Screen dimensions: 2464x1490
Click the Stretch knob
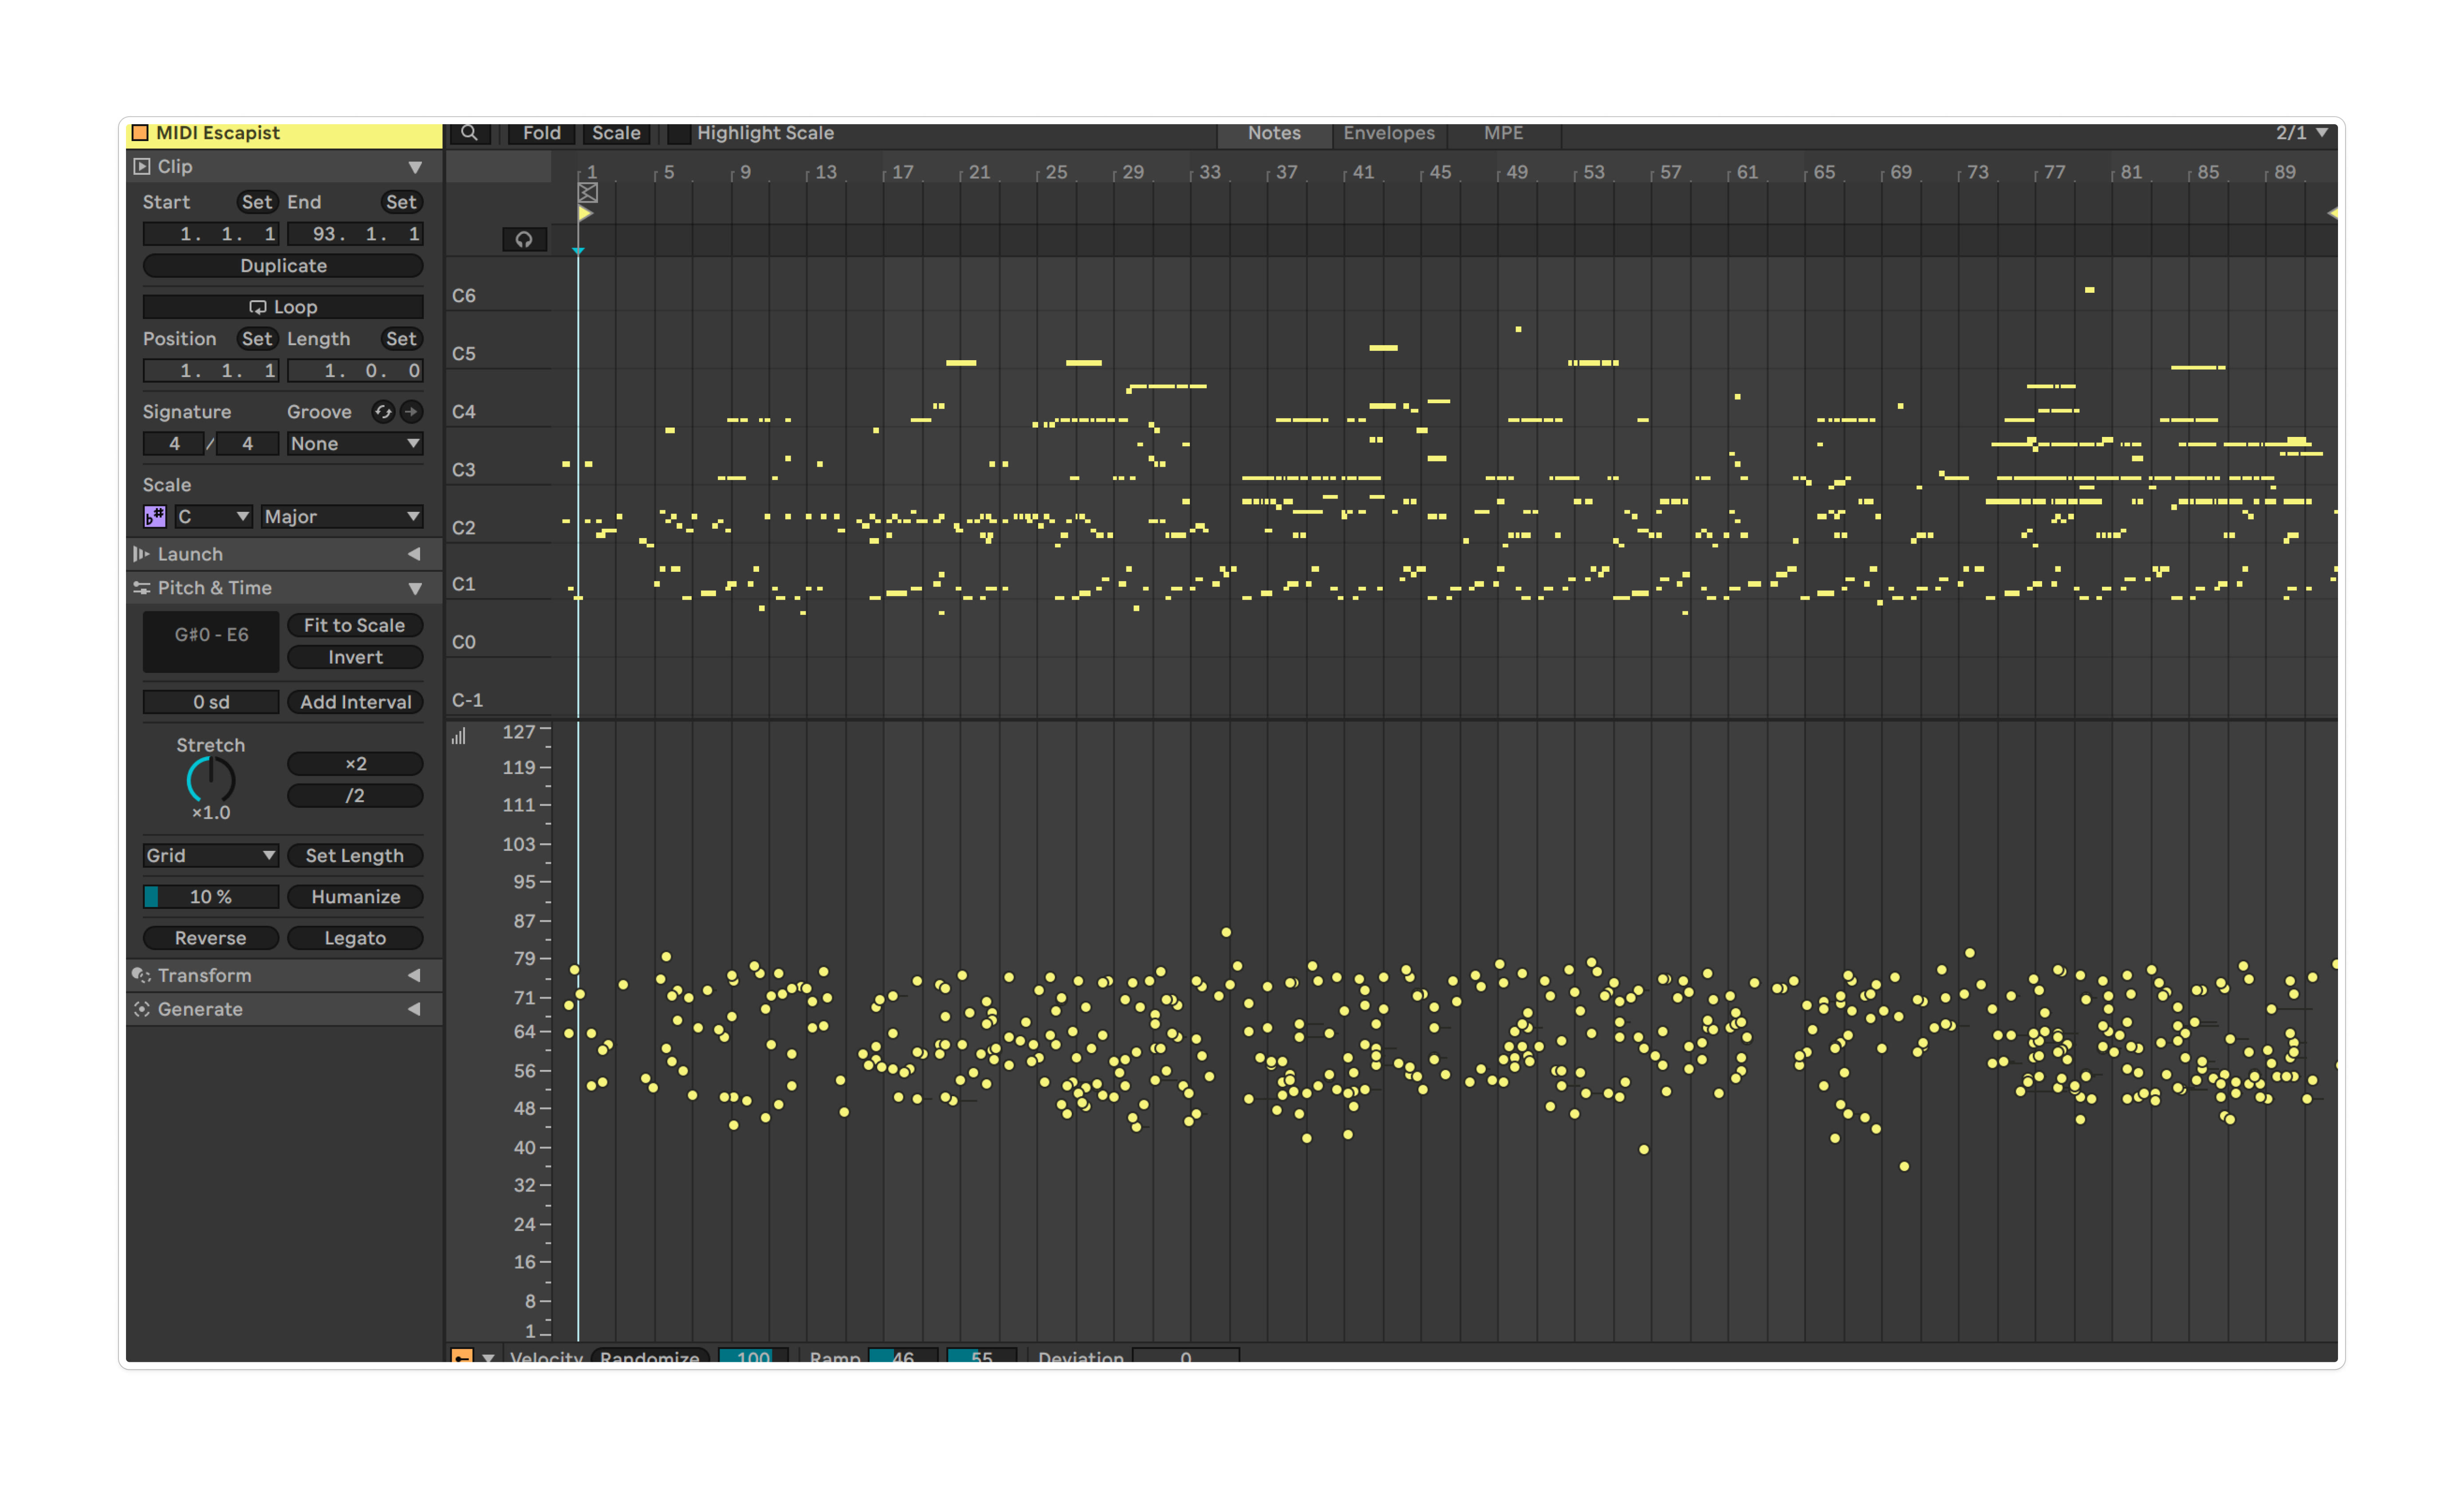coord(211,780)
